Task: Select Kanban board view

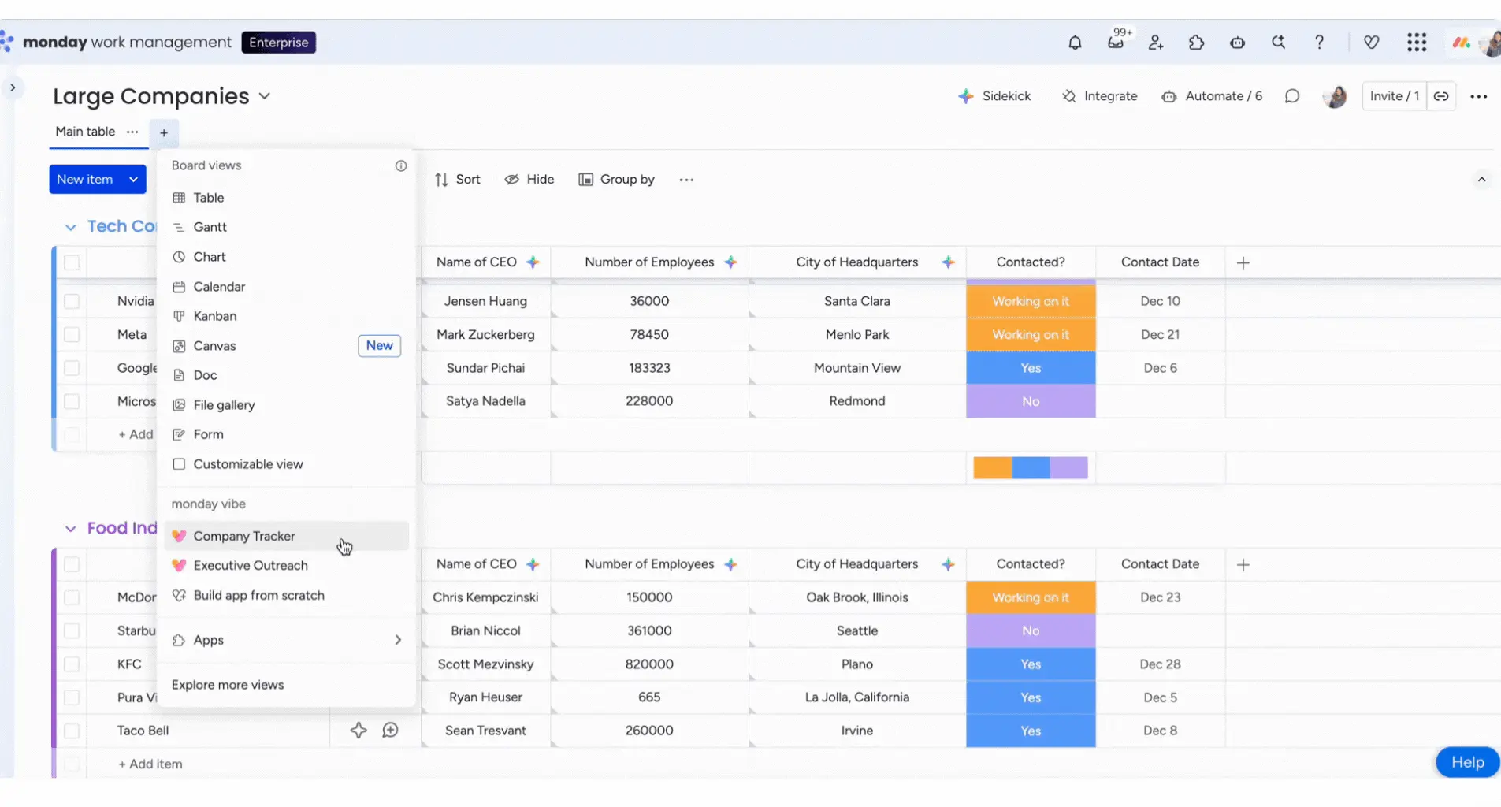Action: (286, 316)
